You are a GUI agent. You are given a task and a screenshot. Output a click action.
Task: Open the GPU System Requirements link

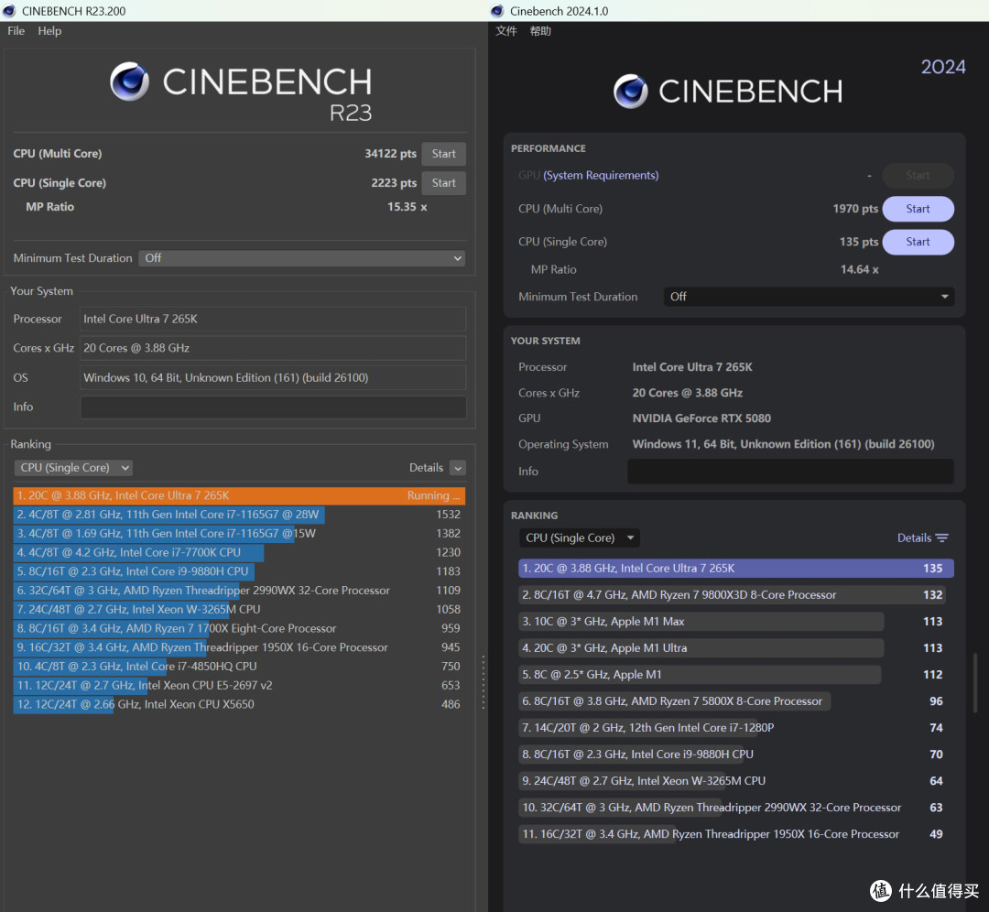(x=601, y=175)
